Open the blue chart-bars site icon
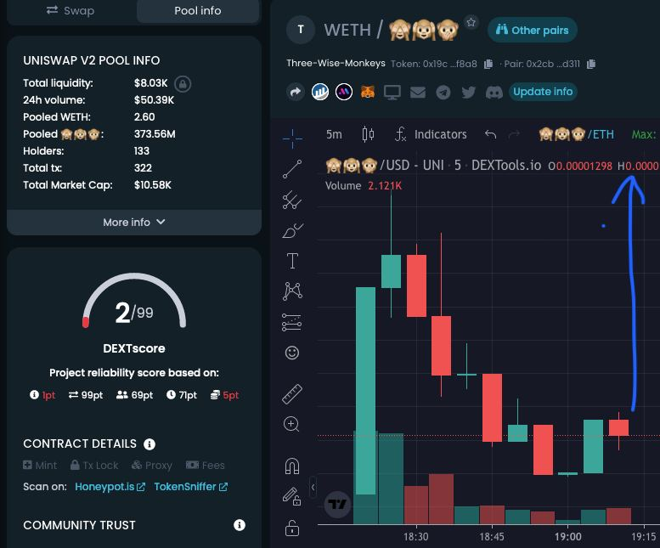This screenshot has width=660, height=548. [x=320, y=92]
